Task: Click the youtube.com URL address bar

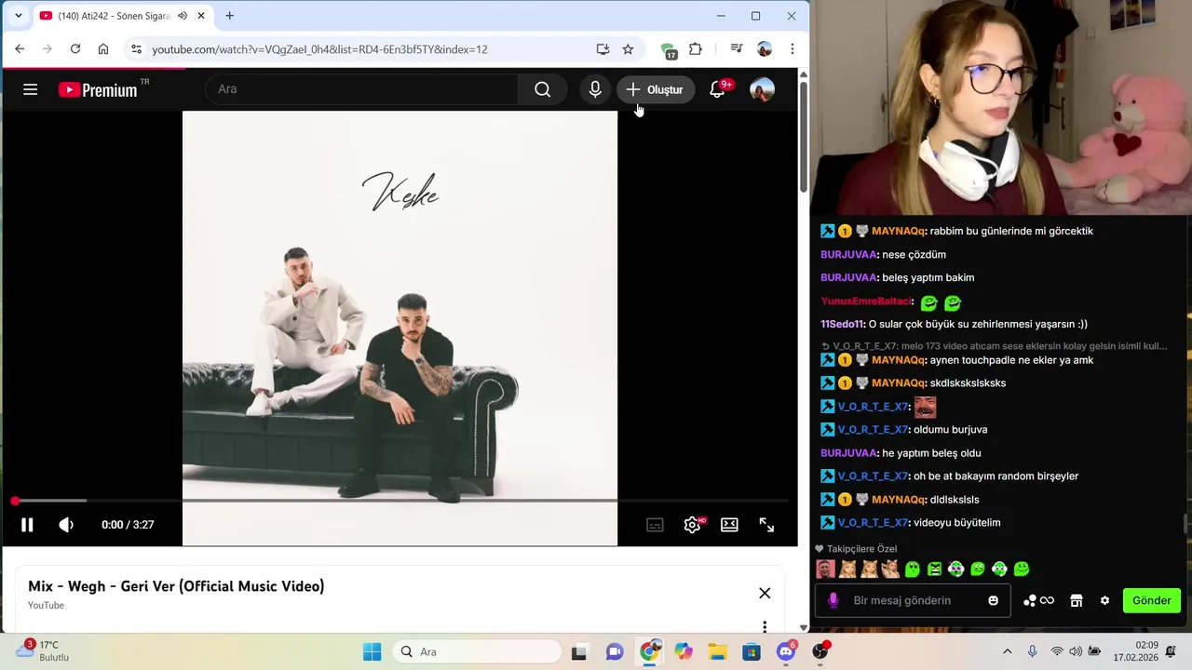Action: [x=319, y=49]
